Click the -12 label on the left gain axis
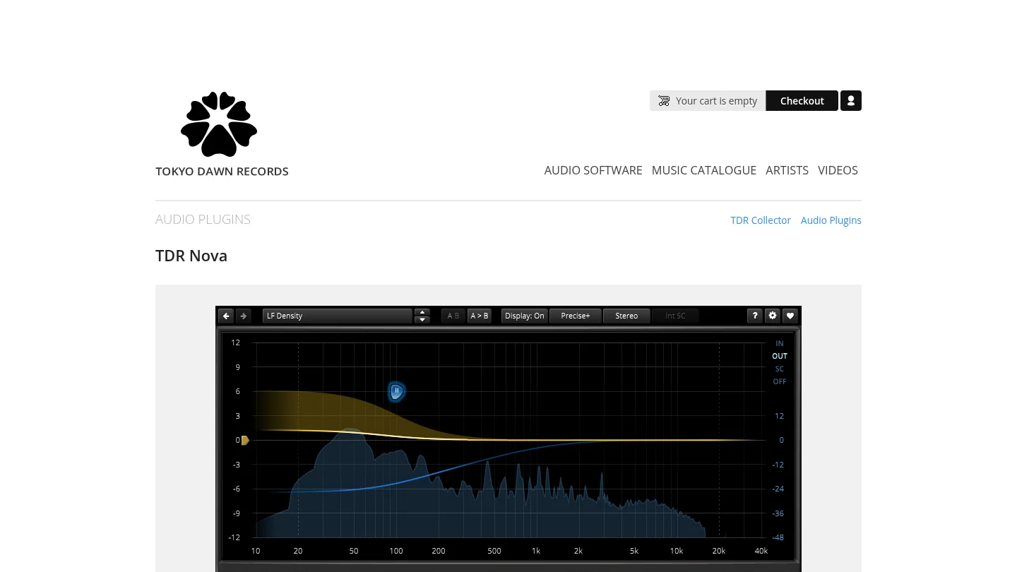Image resolution: width=1017 pixels, height=572 pixels. (x=236, y=537)
